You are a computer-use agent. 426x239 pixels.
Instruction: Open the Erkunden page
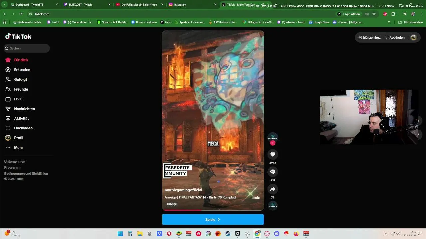[18, 70]
